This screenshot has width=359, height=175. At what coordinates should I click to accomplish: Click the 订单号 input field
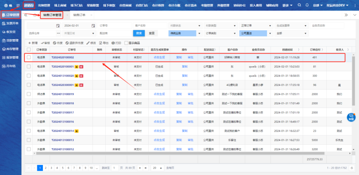pos(114,26)
